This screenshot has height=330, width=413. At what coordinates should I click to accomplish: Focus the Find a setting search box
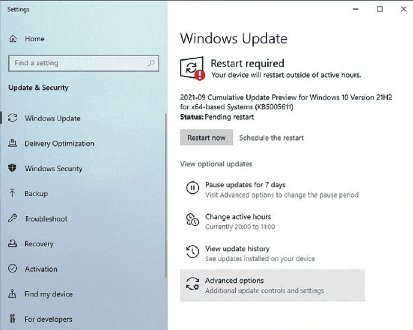[83, 63]
